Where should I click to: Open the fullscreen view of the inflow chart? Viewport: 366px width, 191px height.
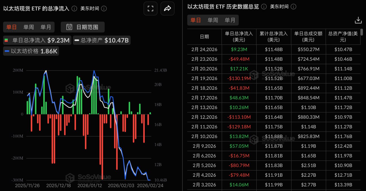coord(150,9)
